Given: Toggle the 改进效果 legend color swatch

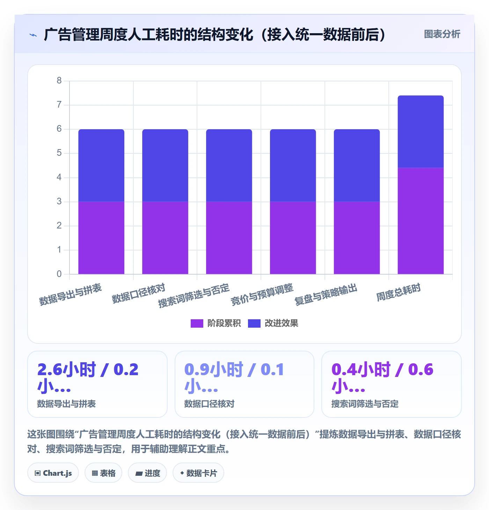Looking at the screenshot, I should pyautogui.click(x=254, y=323).
